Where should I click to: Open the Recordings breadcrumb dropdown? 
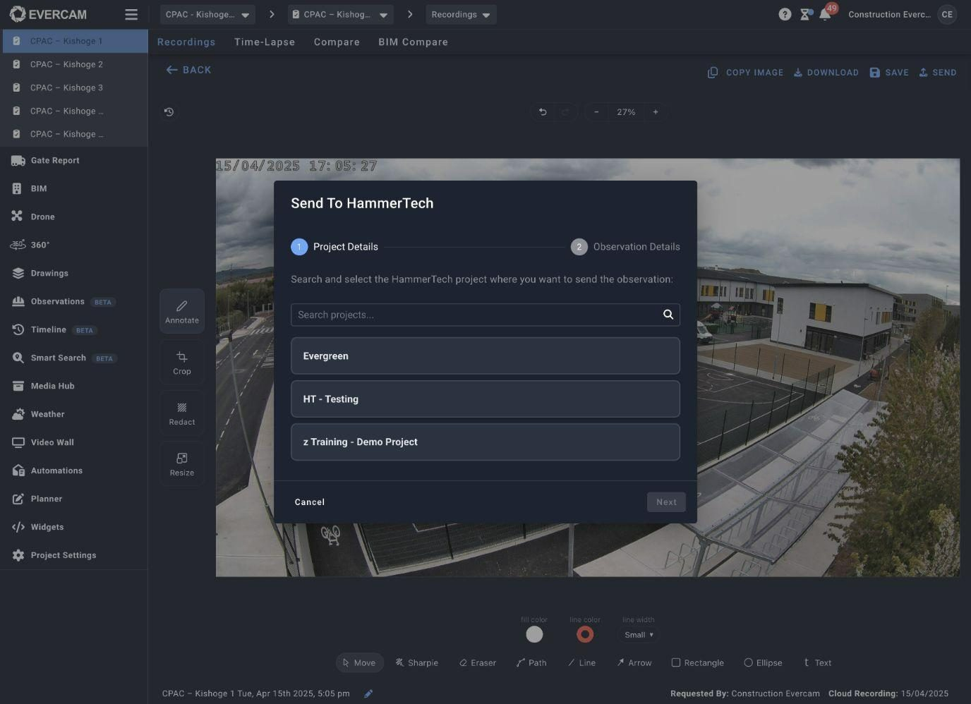pyautogui.click(x=461, y=14)
